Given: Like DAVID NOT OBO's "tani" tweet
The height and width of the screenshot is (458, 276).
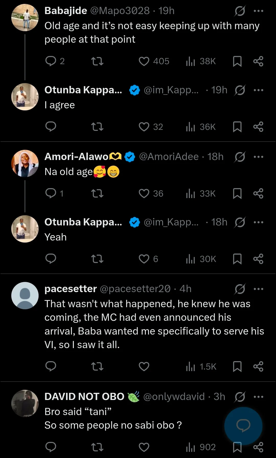Looking at the screenshot, I should 144,447.
